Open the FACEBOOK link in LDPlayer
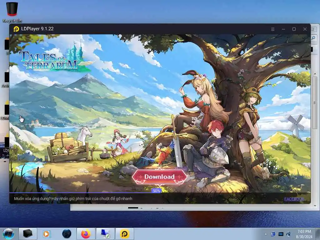320x240 pixels. (x=294, y=199)
